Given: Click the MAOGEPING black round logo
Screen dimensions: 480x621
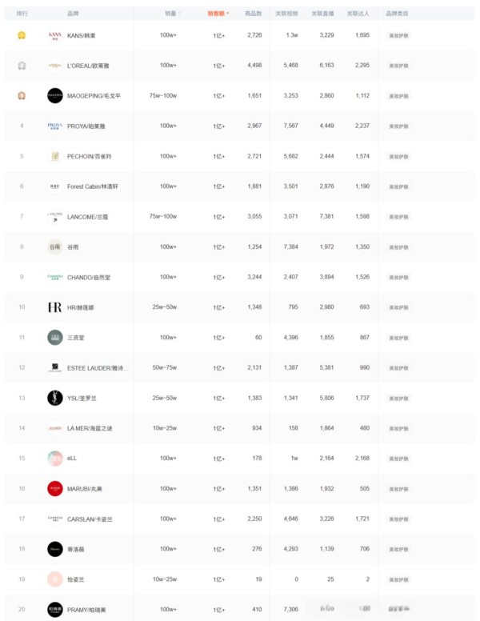Looking at the screenshot, I should (54, 96).
